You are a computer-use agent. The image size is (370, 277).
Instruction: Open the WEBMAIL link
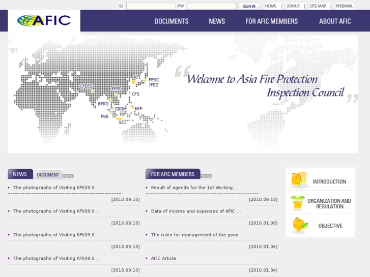pyautogui.click(x=344, y=6)
